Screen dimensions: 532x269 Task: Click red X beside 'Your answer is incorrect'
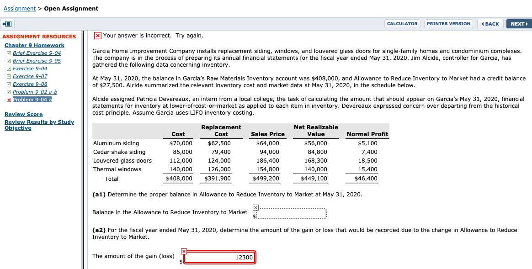click(97, 35)
